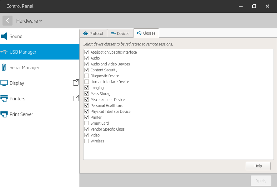The width and height of the screenshot is (277, 187).
Task: Enable the Diagnostic Device checkbox
Action: [87, 76]
